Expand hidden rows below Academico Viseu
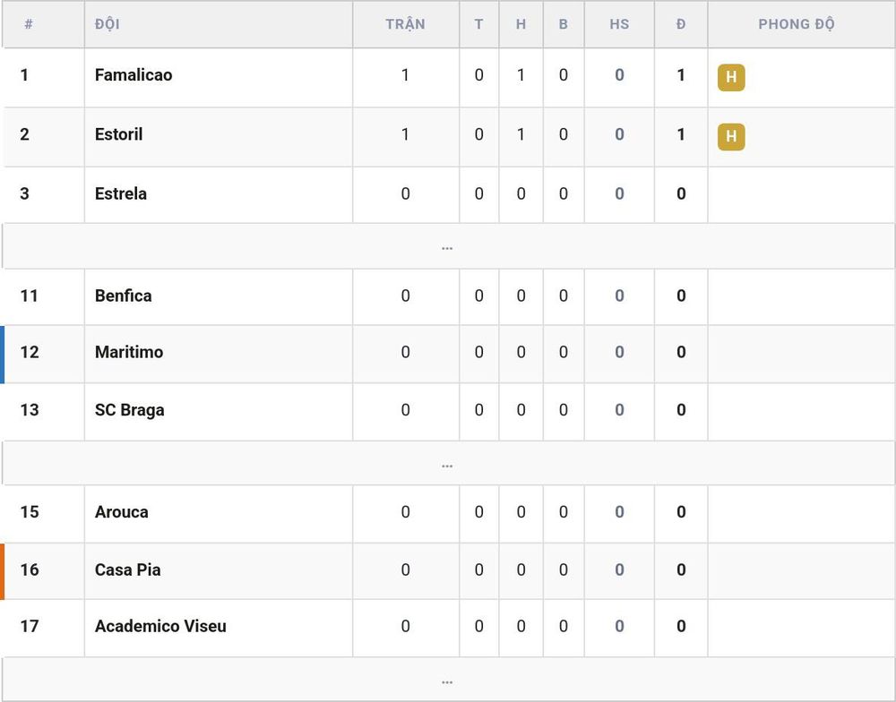The height and width of the screenshot is (702, 896). (x=447, y=680)
